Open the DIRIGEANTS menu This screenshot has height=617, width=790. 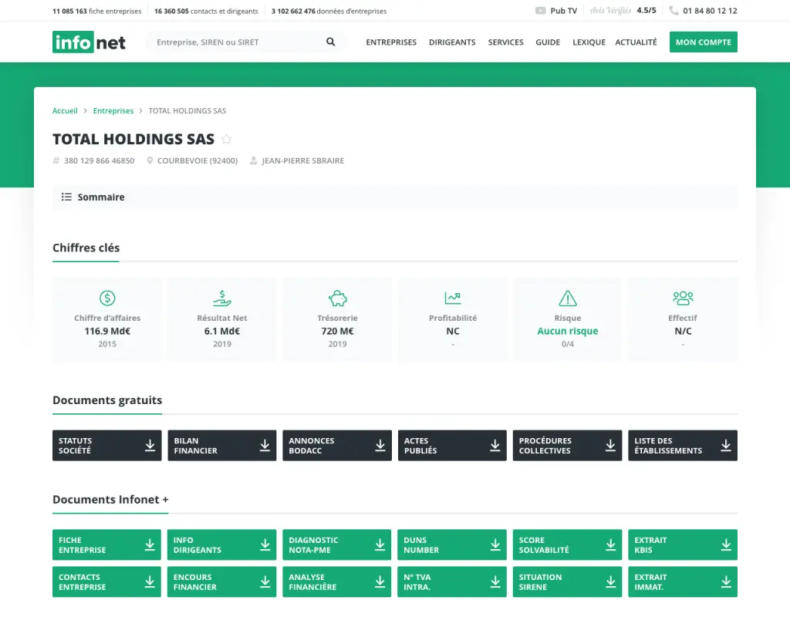(452, 42)
